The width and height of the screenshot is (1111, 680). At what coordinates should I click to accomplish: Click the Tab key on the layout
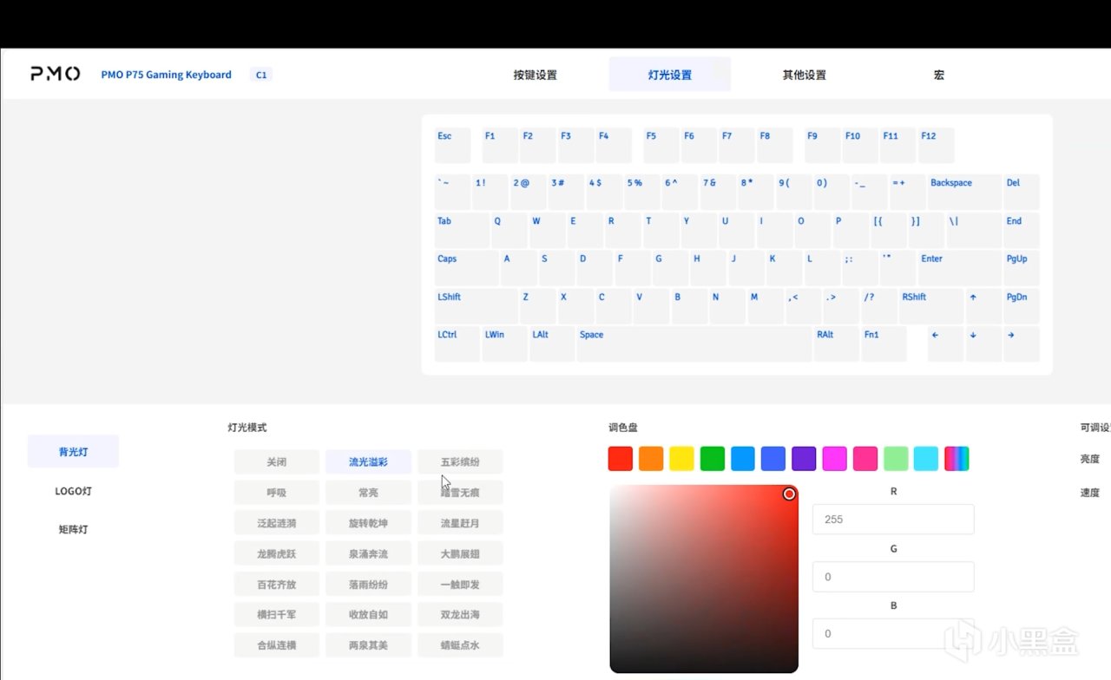pos(462,231)
